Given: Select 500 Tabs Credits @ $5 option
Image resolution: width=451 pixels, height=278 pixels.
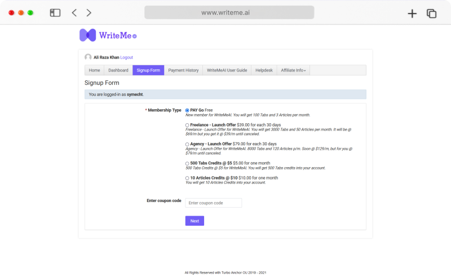Looking at the screenshot, I should (x=187, y=163).
